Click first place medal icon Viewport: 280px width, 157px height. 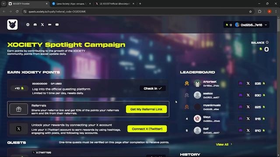[187, 83]
